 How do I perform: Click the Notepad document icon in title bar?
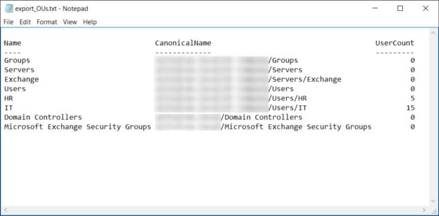(x=9, y=9)
